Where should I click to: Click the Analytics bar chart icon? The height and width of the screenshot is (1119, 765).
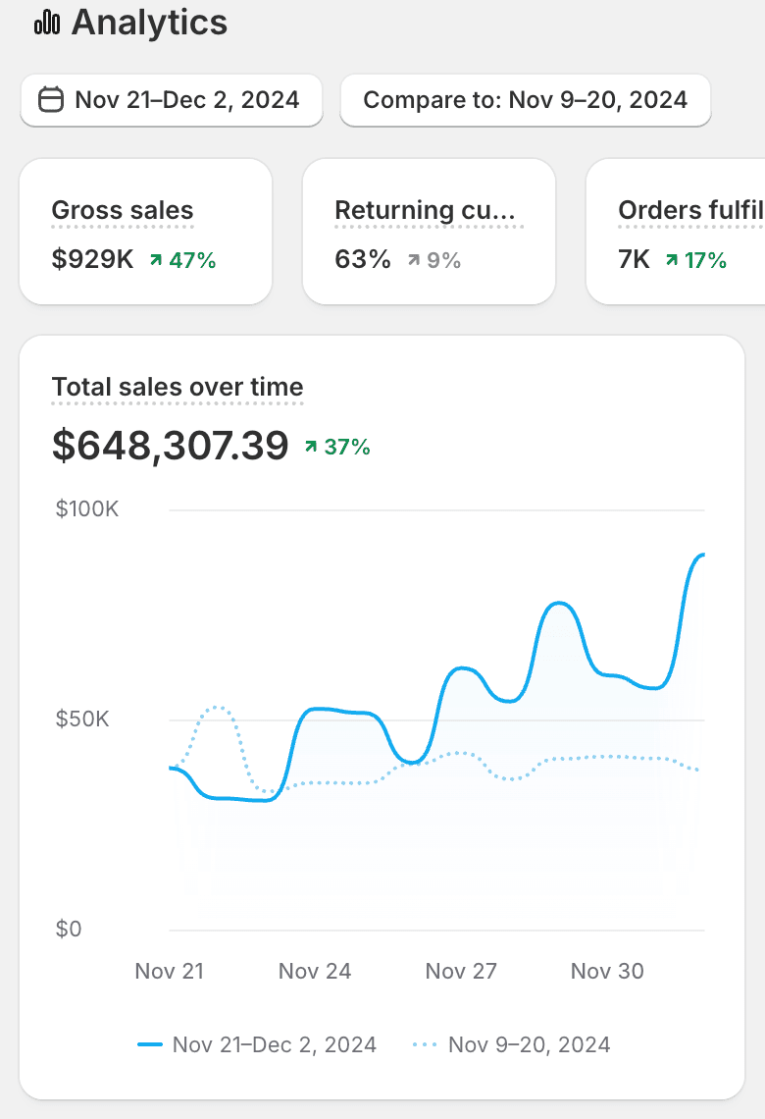click(47, 23)
